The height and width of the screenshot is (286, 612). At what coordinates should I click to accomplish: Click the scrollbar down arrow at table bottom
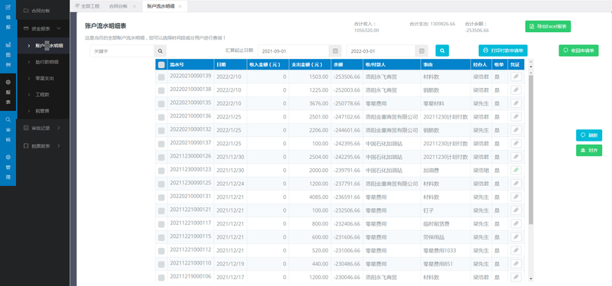click(530, 278)
